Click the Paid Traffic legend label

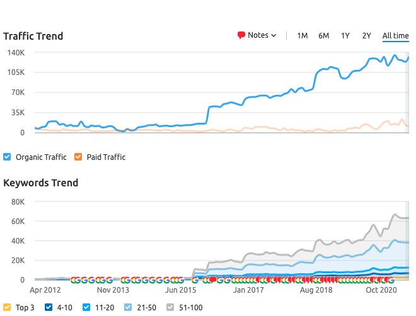click(106, 157)
